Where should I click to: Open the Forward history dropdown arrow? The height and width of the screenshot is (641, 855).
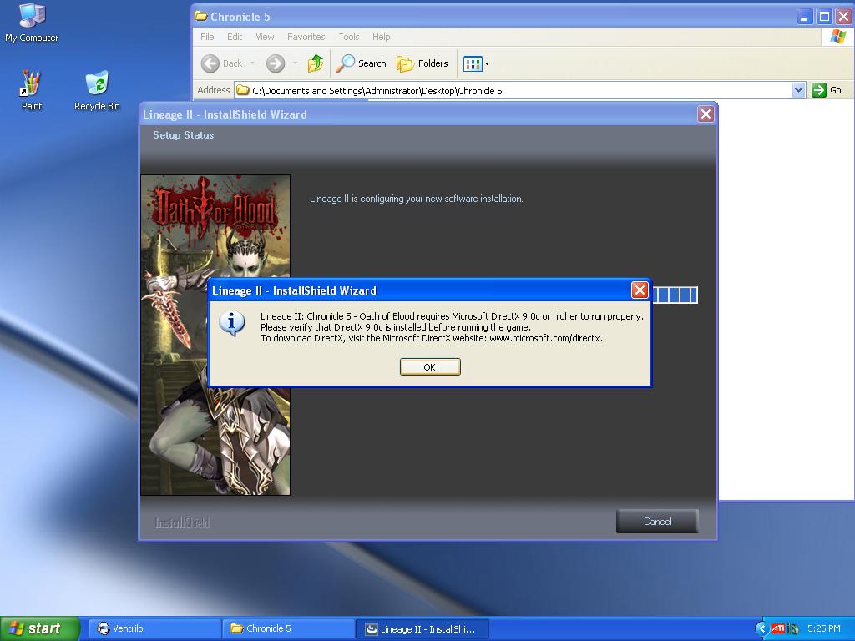point(295,63)
